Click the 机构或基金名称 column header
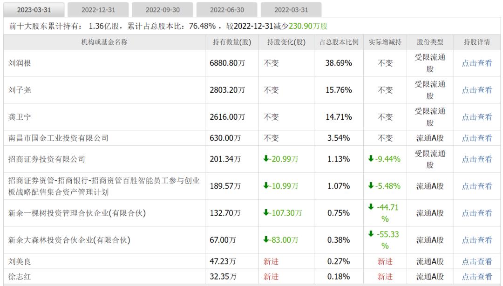Screen dimensions: 503x286 (104, 42)
